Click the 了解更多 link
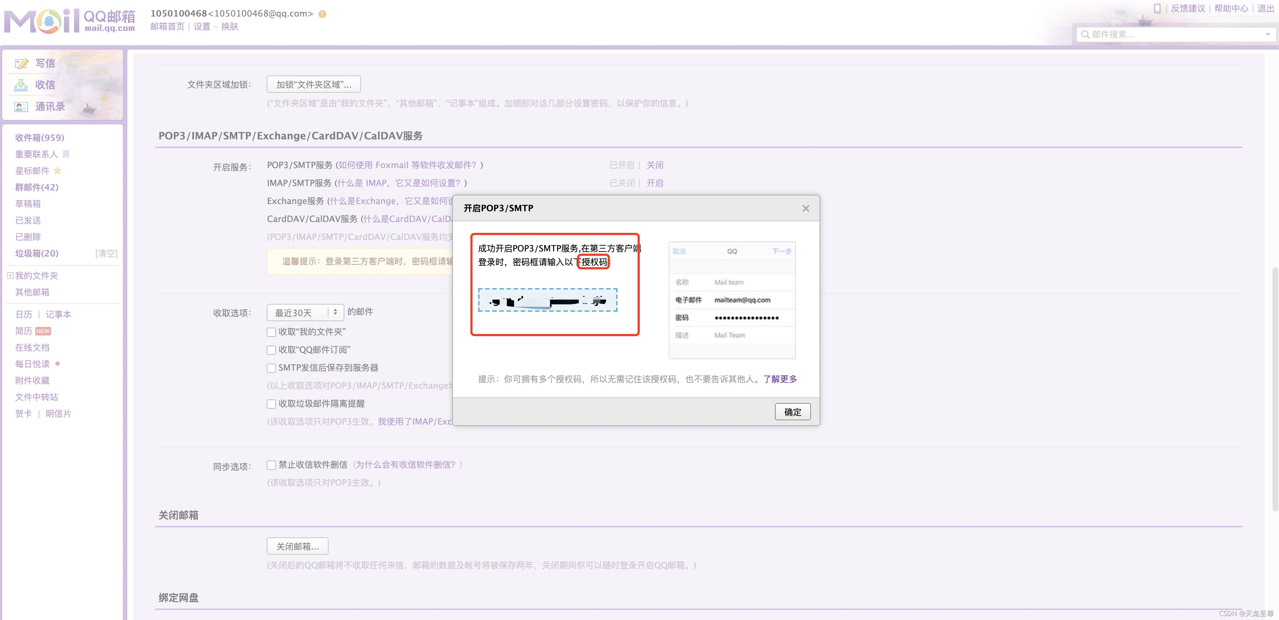1279x620 pixels. [x=780, y=379]
